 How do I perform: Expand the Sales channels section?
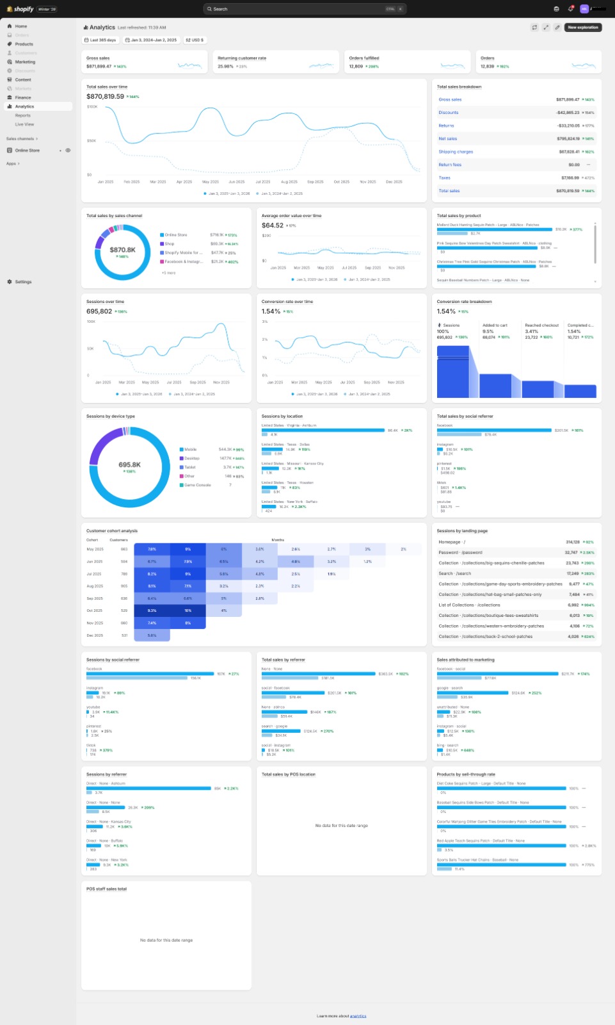pos(22,138)
